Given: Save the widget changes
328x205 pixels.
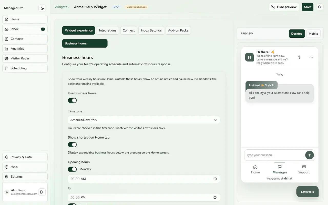Looking at the screenshot, I should (307, 7).
